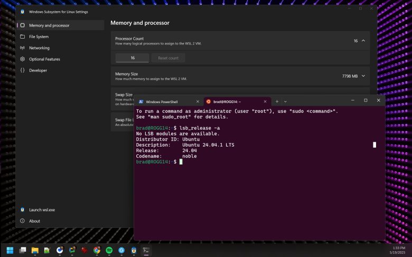Click the Optional Features gear icon
Viewport: 412px width, 257px height.
coord(23,59)
